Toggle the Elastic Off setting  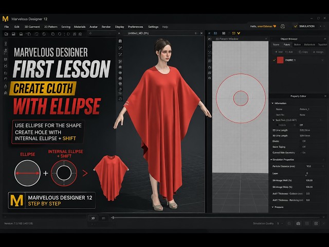[x=304, y=141]
